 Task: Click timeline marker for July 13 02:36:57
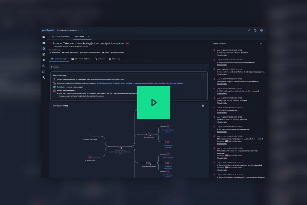[214, 163]
